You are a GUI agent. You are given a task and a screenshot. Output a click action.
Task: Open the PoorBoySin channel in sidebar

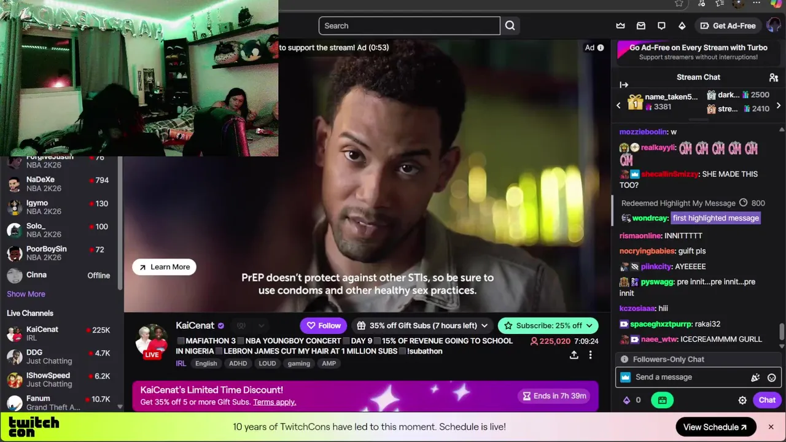(60, 253)
